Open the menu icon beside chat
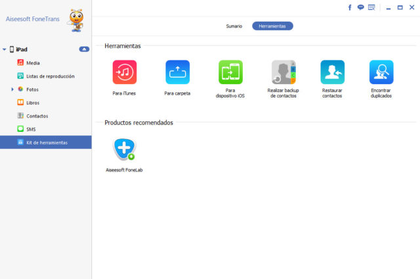420x279 pixels. coord(371,7)
